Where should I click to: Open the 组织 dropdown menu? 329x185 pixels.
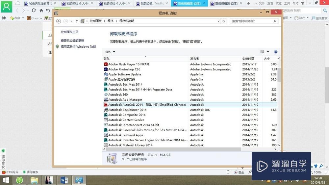click(110, 52)
